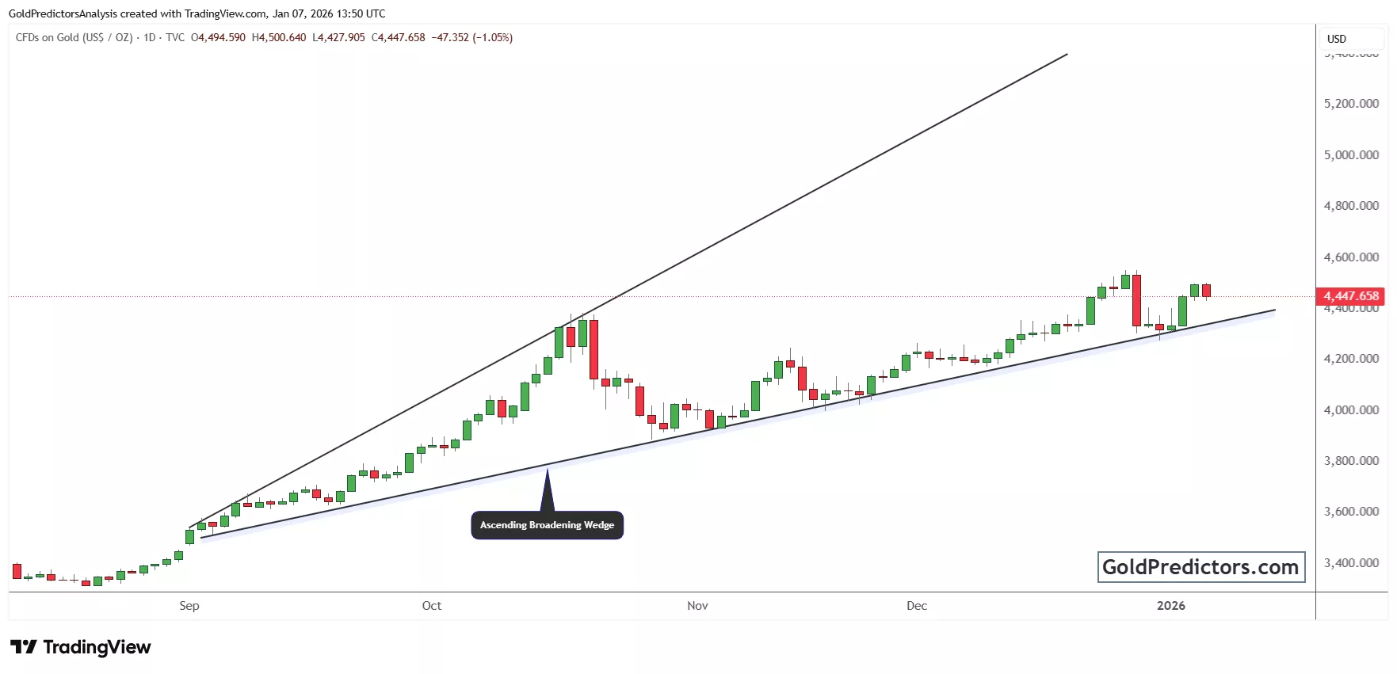The height and width of the screenshot is (674, 1397).
Task: Open the GoldPredictors.com watermark link
Action: (1200, 567)
